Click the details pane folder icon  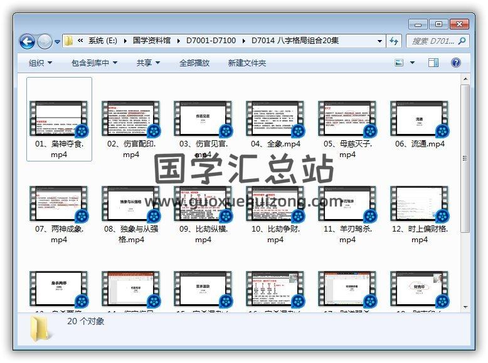[x=41, y=329]
